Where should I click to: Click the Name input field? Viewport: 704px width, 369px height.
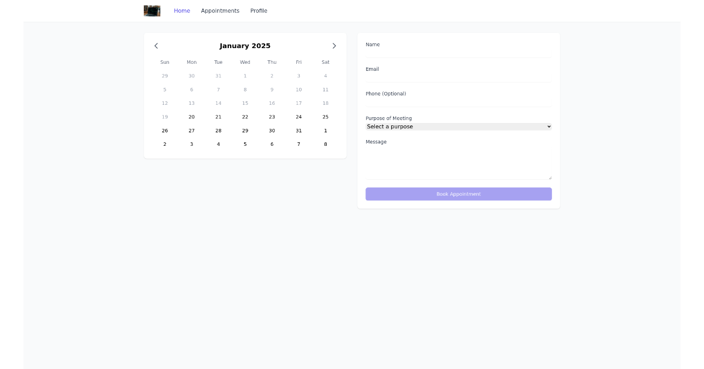click(458, 52)
